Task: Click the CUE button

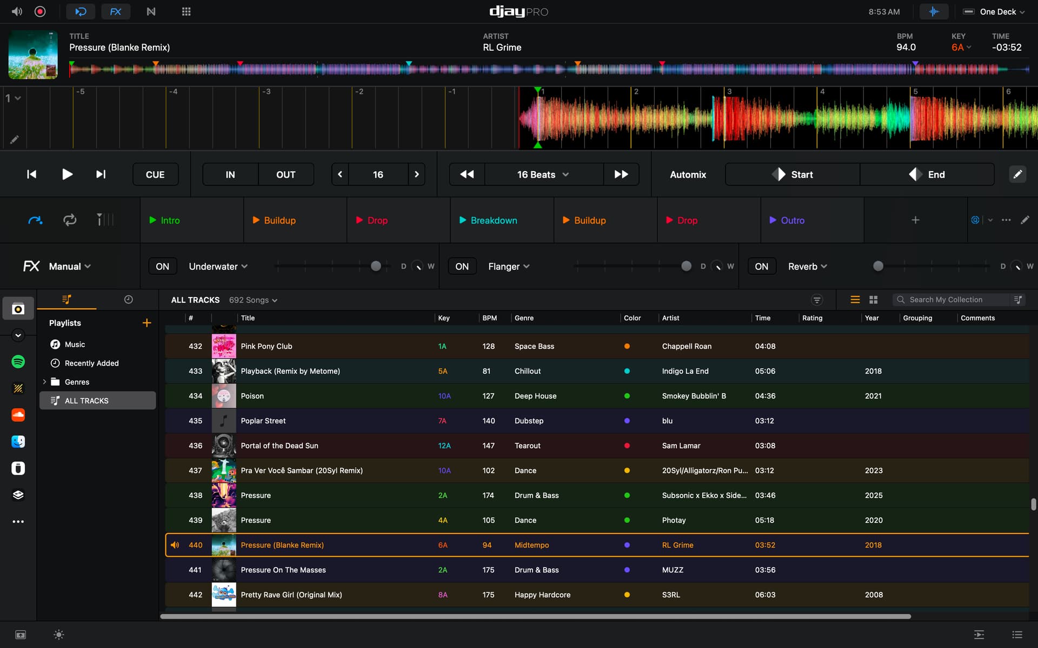Action: [155, 174]
